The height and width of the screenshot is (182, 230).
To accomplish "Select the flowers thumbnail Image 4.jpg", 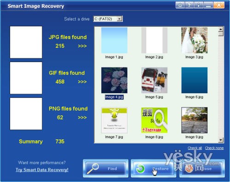I will (x=114, y=80).
